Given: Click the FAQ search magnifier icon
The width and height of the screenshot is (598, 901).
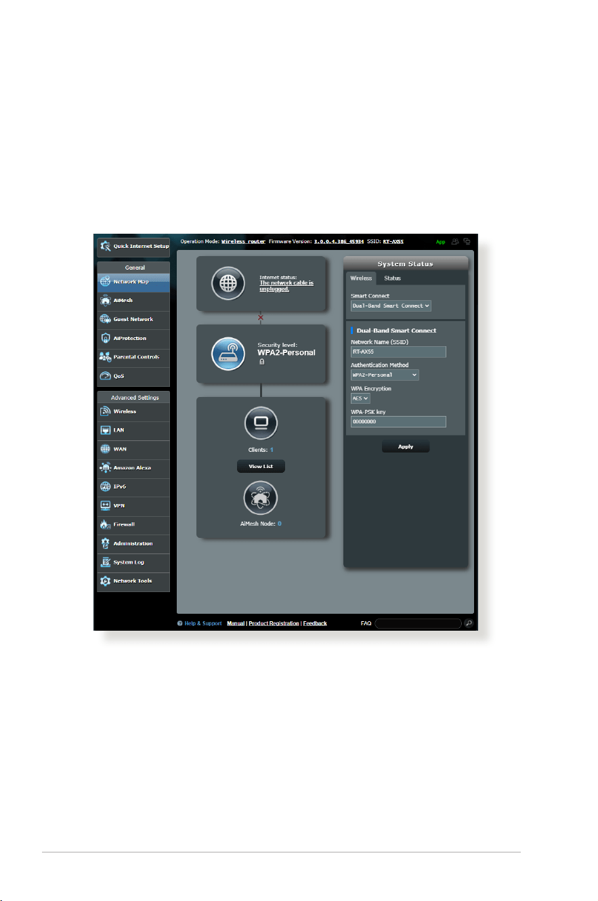Looking at the screenshot, I should coord(468,623).
